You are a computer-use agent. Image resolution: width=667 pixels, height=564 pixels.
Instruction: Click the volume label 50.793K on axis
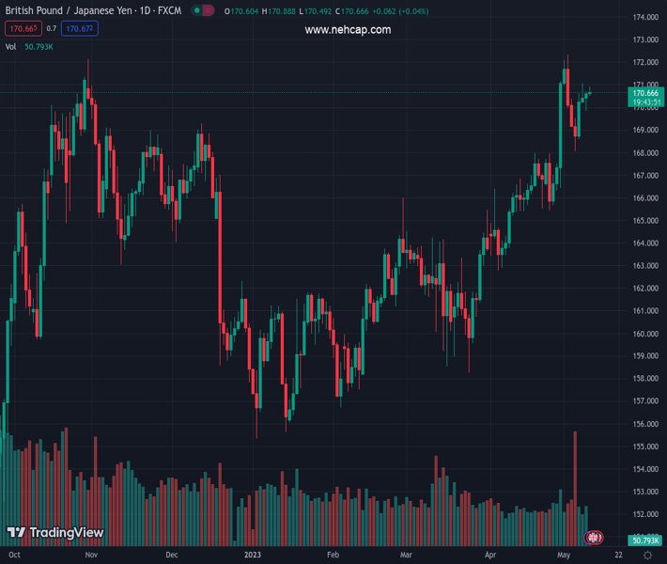[644, 540]
